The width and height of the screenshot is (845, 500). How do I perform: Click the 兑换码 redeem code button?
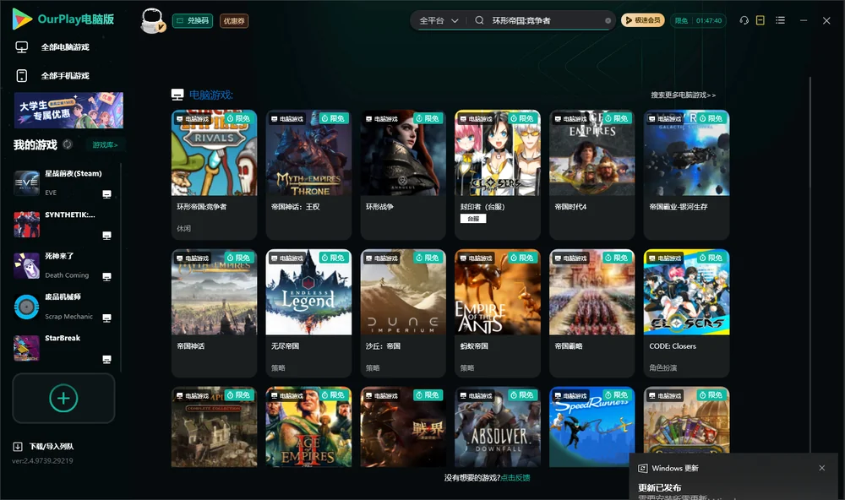[x=193, y=21]
